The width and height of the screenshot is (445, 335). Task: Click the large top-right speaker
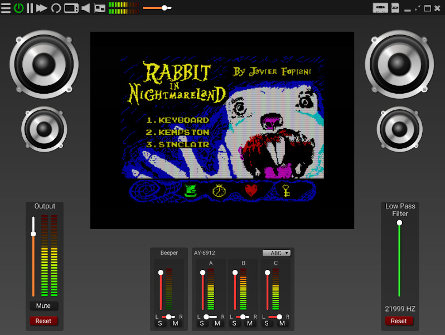click(x=399, y=64)
